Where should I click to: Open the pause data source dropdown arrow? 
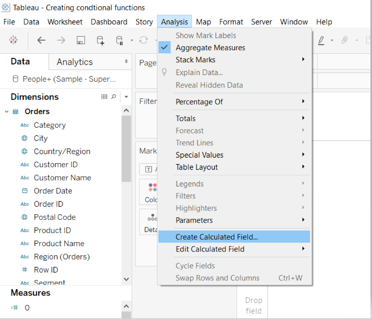tap(132, 40)
